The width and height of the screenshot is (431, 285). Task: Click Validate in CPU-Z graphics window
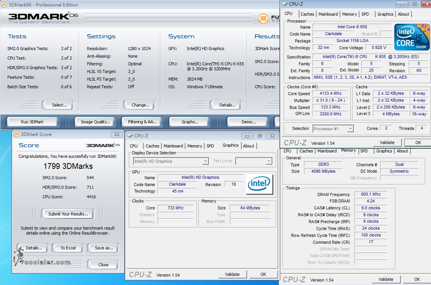pos(232,274)
